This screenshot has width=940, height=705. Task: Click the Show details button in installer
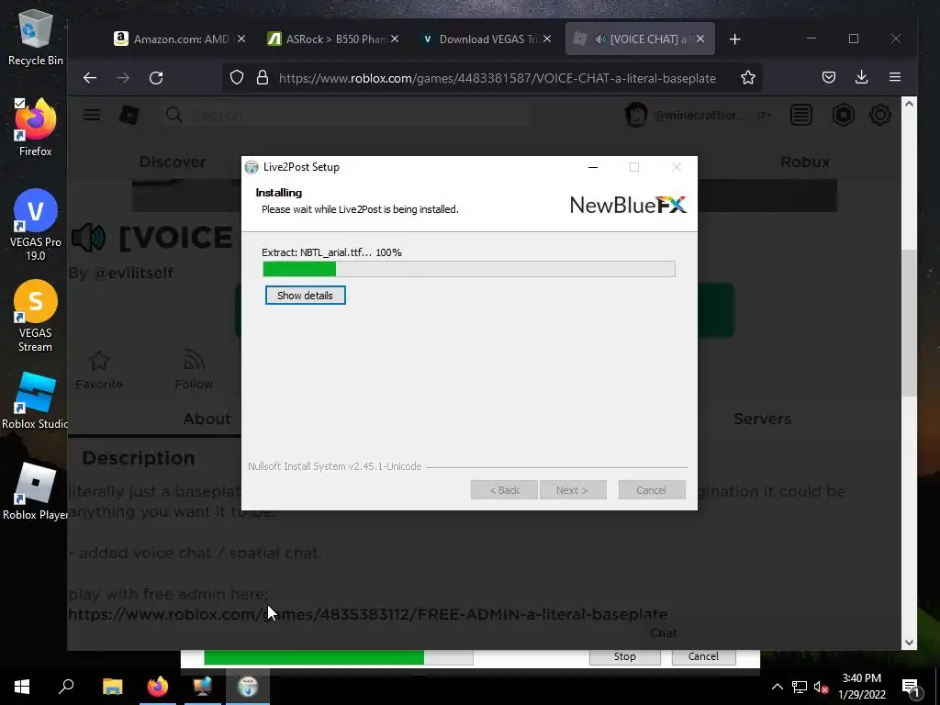(305, 296)
